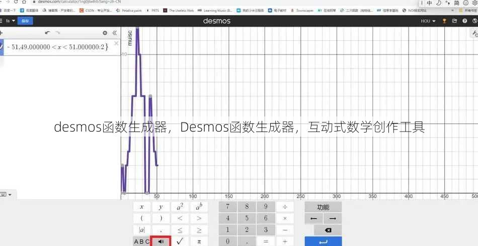
Task: Open the Learning Music bookmark
Action: tap(215, 11)
